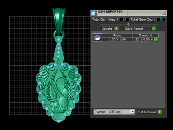Click the Total Gem Weight value .08
173x130 pixels.
click(x=124, y=19)
